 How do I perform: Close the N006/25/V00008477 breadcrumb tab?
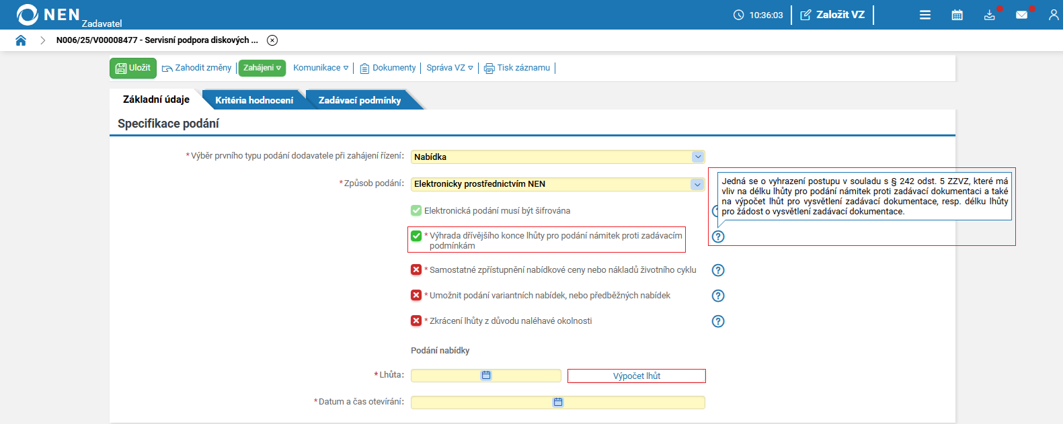[272, 40]
